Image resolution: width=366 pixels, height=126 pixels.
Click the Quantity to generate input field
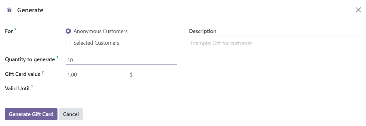[x=121, y=60]
